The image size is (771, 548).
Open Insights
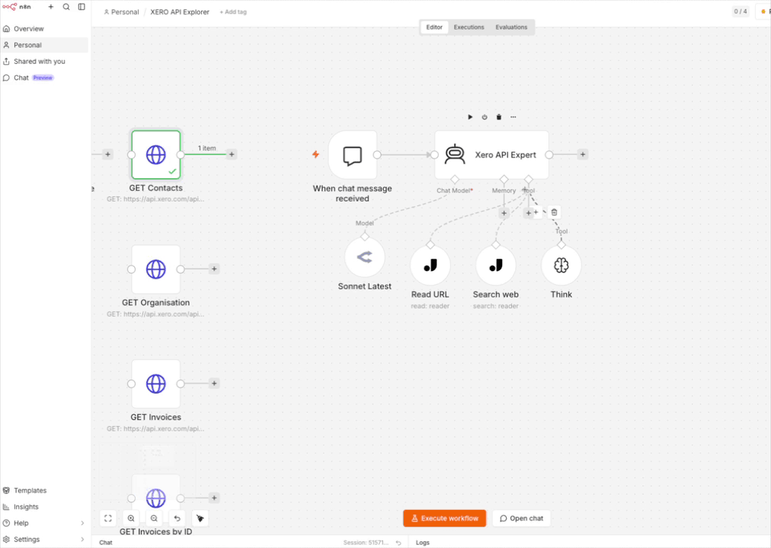[44, 506]
